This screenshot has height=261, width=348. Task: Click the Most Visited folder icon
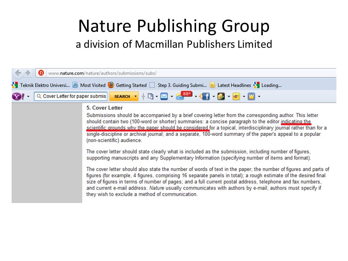click(75, 85)
